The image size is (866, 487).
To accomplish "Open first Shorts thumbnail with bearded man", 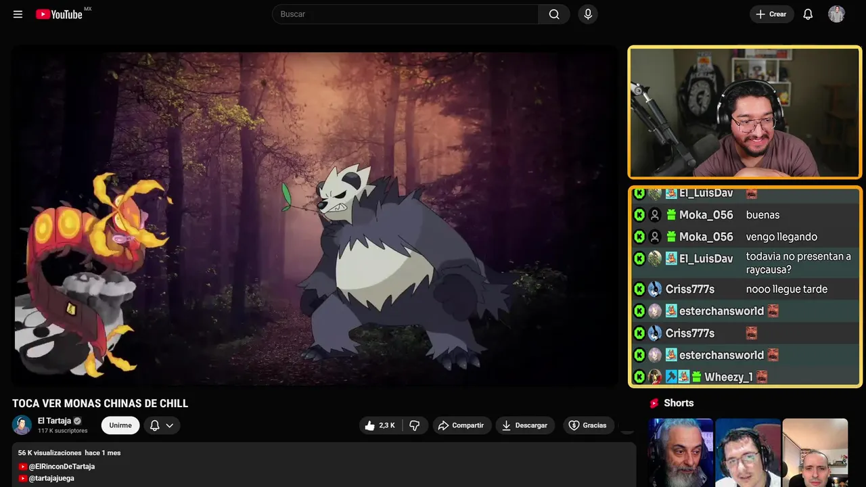I will coord(681,453).
